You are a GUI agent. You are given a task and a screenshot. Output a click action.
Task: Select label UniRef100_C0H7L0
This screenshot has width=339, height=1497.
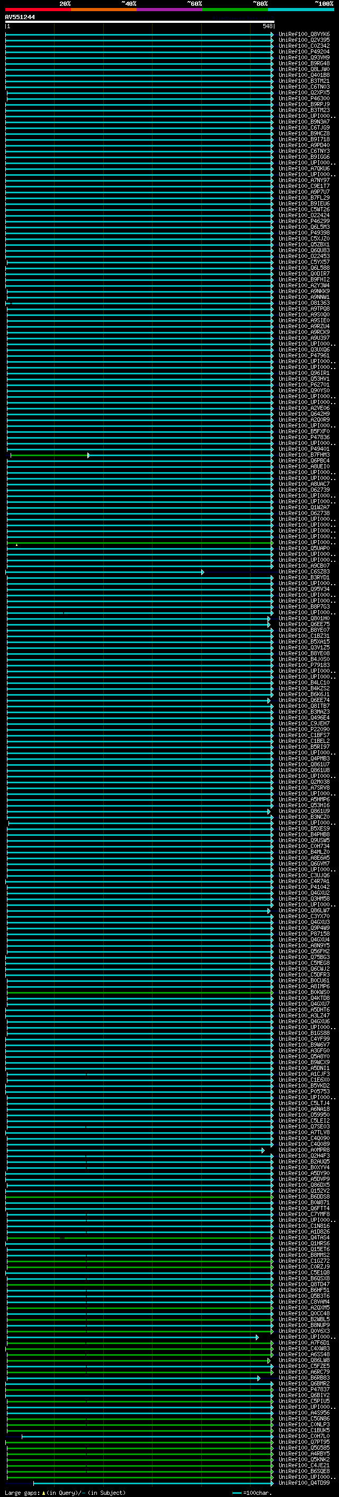[x=304, y=1436]
